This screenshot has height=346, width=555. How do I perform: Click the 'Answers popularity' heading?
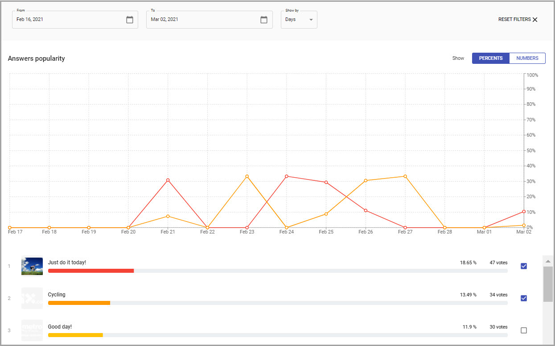click(x=37, y=58)
